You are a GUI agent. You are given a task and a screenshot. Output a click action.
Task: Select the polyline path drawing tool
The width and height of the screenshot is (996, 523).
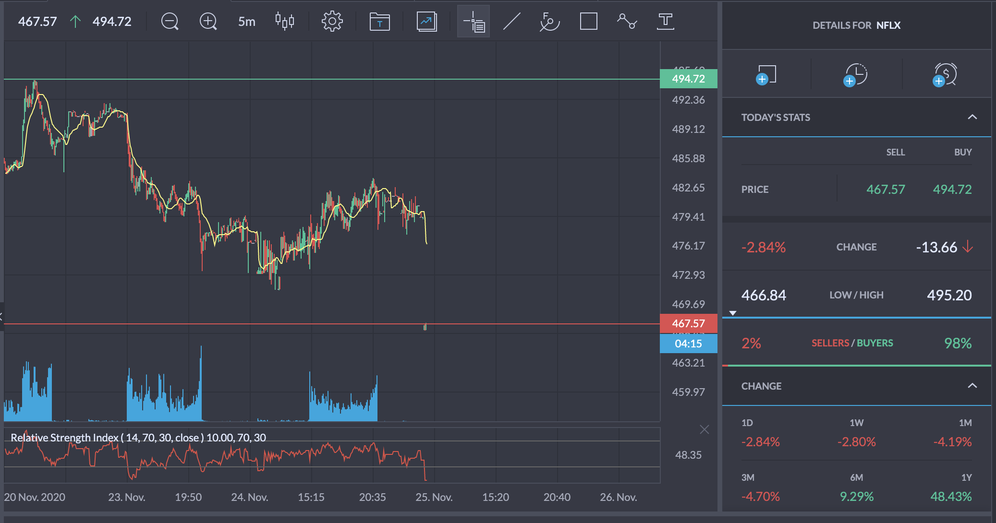pyautogui.click(x=627, y=22)
